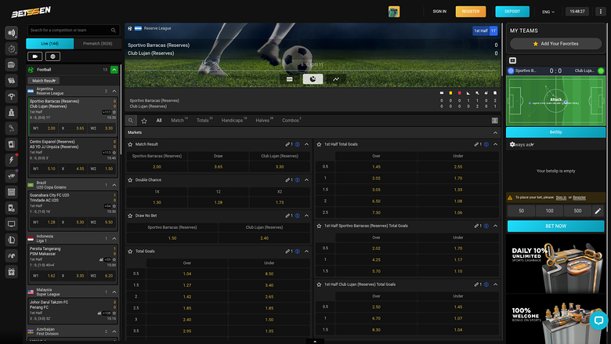Click the sound icon in left sidebar

click(11, 33)
